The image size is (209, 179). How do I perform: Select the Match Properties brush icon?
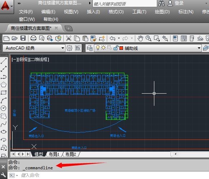tap(94, 38)
